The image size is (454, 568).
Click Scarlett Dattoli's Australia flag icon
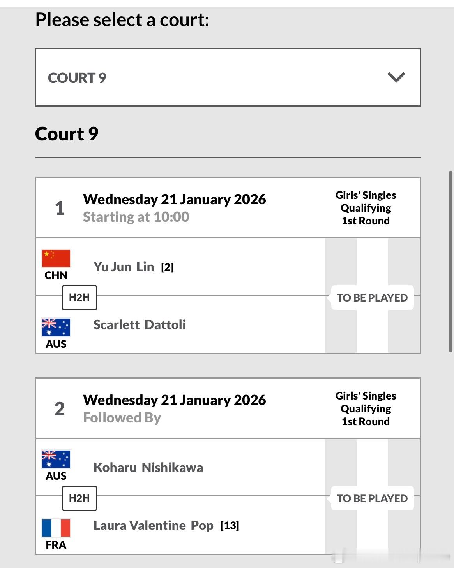coord(56,327)
